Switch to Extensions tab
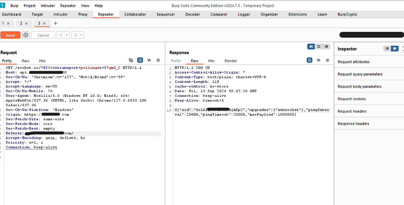The width and height of the screenshot is (404, 205). pos(298,14)
